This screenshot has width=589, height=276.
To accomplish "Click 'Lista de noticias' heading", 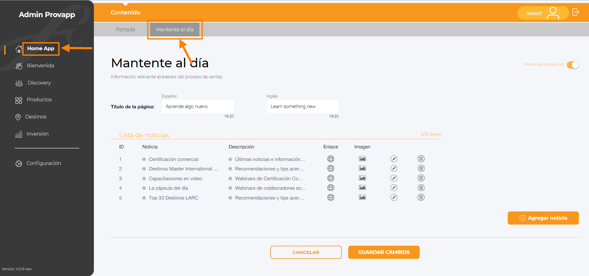I will pos(144,135).
